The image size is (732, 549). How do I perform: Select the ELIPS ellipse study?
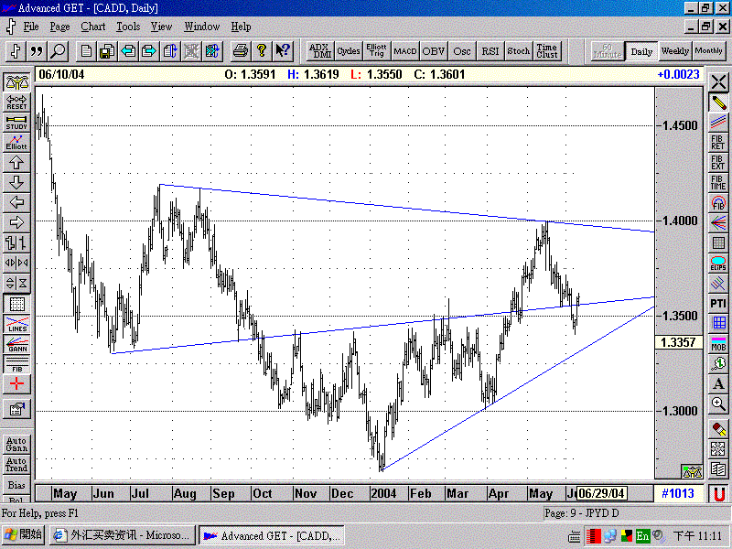pos(718,264)
